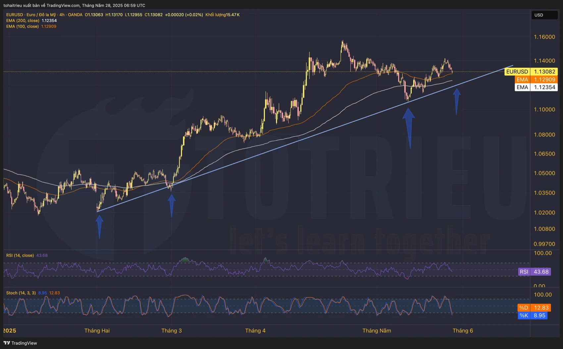This screenshot has width=563, height=349.
Task: Click the orange %D 12.83 value tag
Action: tap(534, 308)
